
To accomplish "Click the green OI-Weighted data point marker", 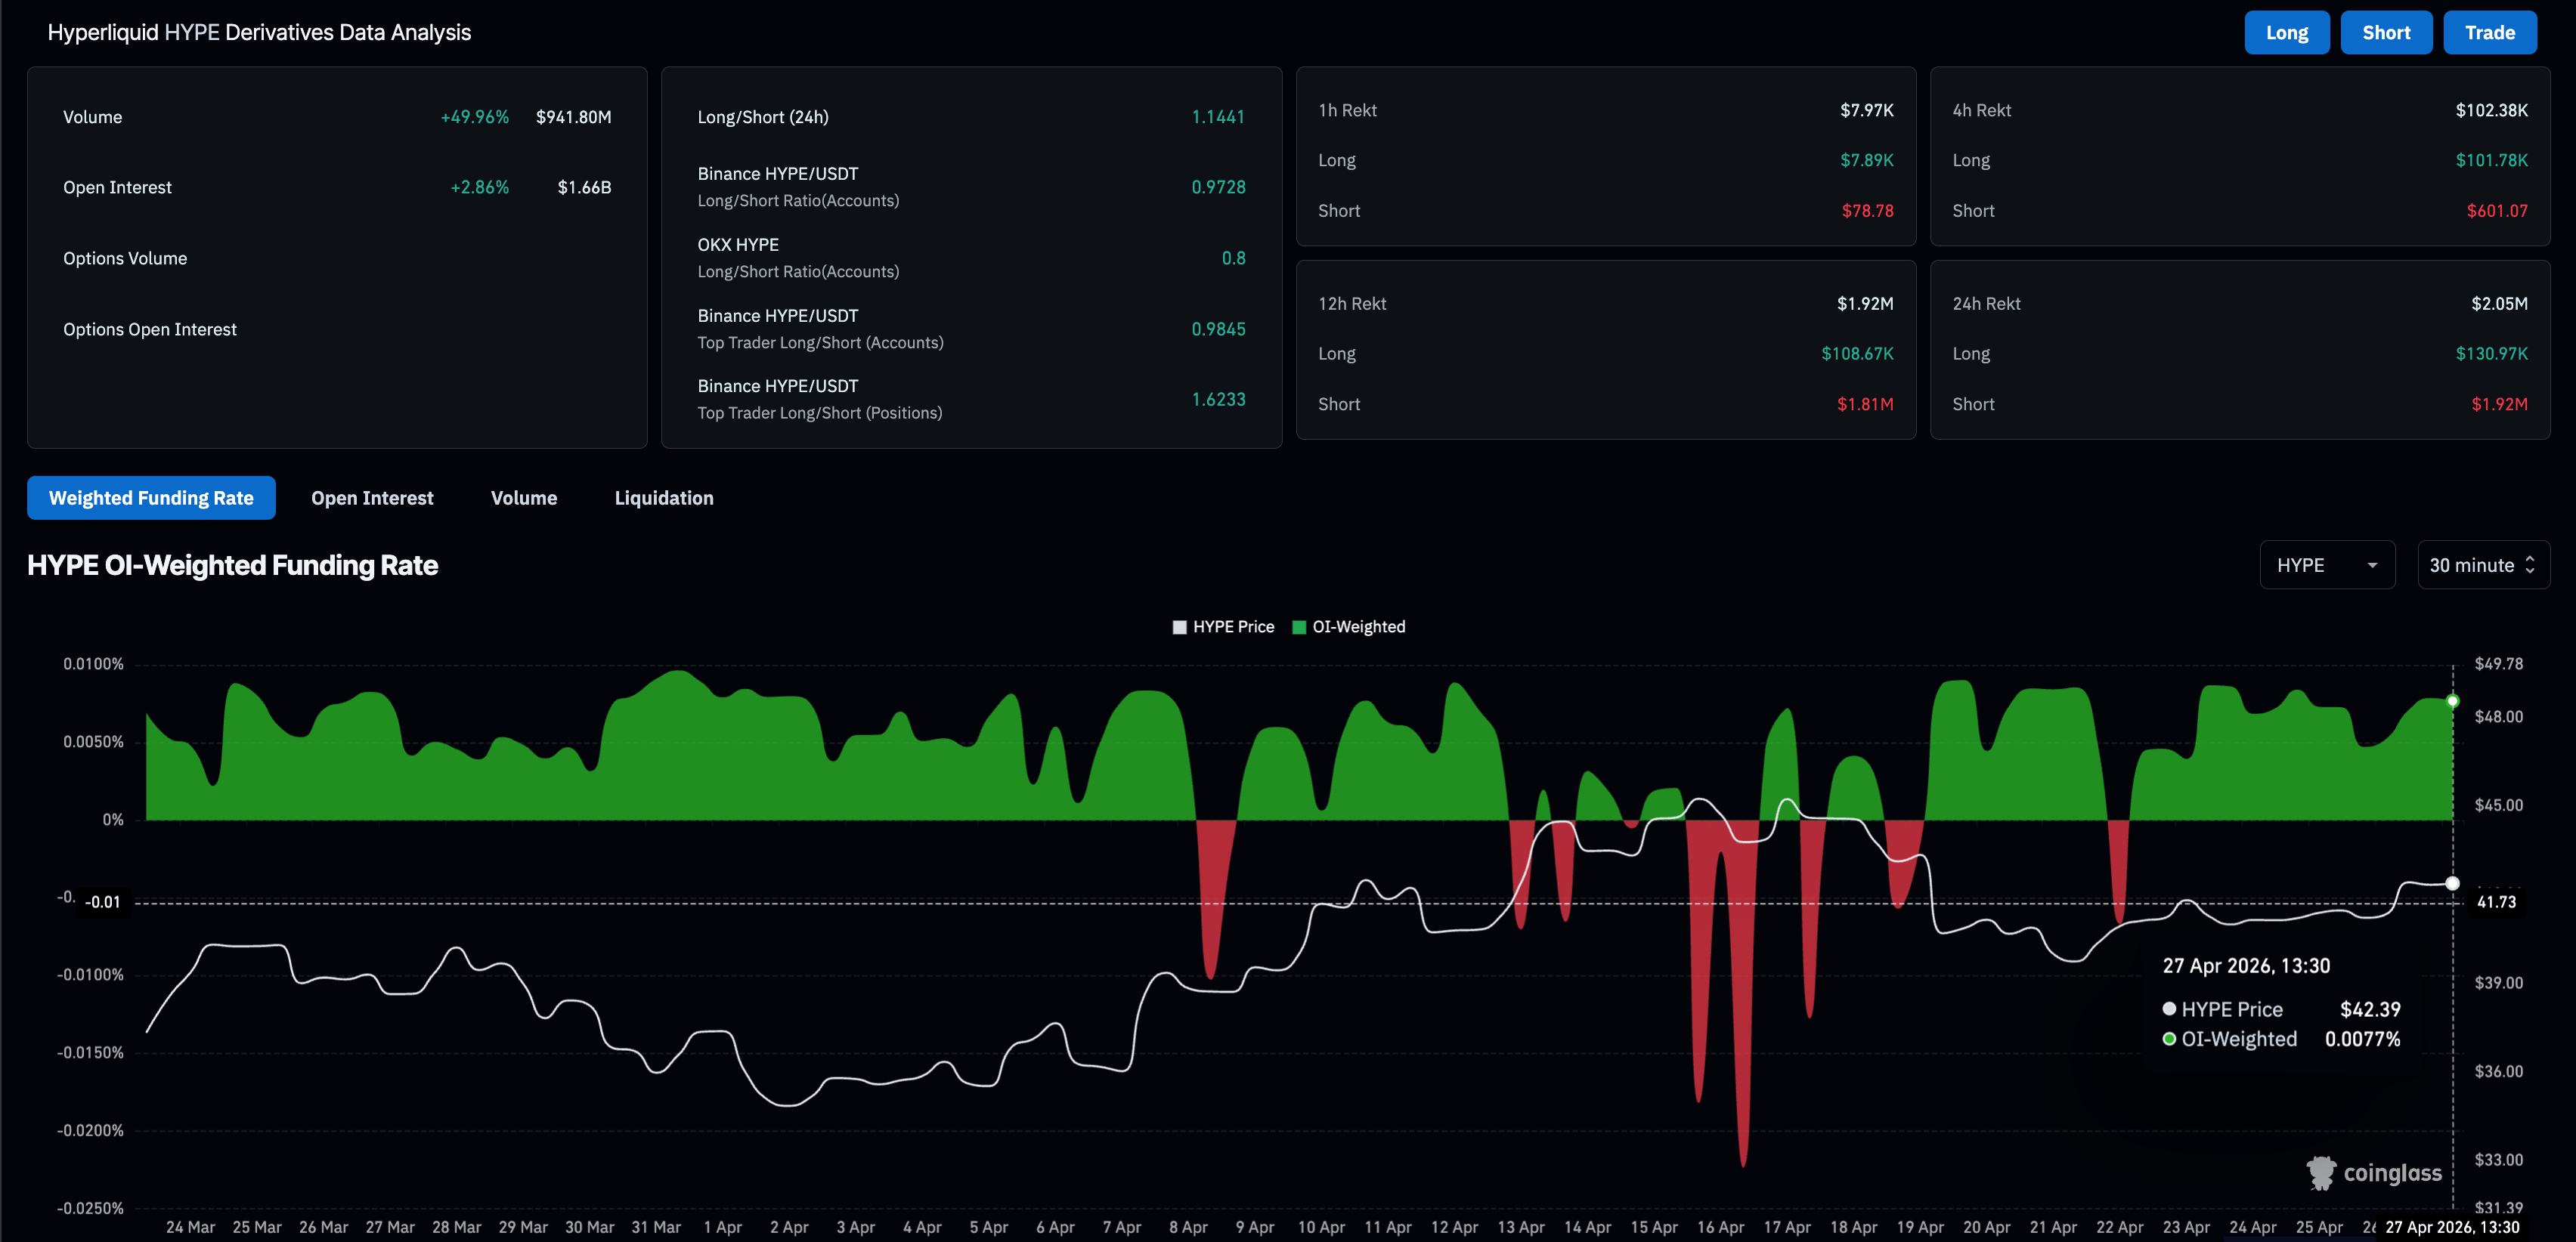I will 2452,701.
